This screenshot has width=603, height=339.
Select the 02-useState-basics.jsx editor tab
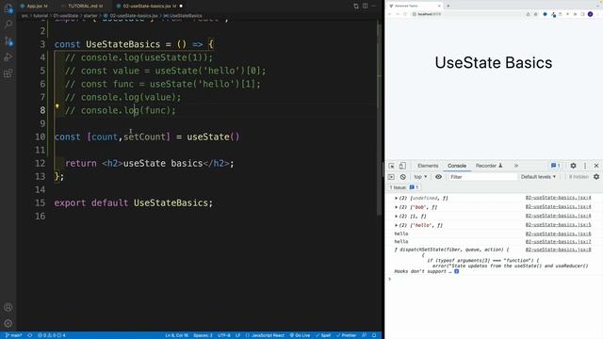coord(149,6)
